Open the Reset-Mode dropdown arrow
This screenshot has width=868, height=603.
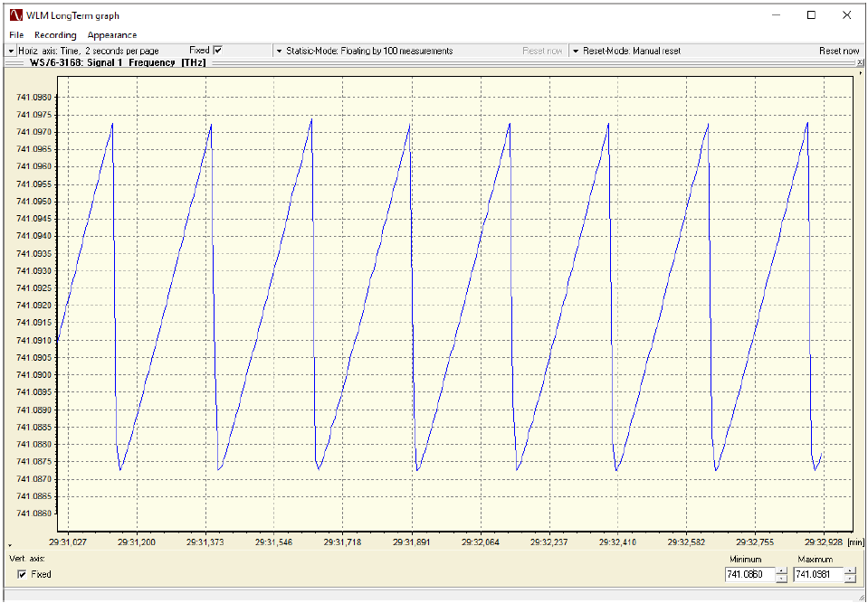click(576, 51)
